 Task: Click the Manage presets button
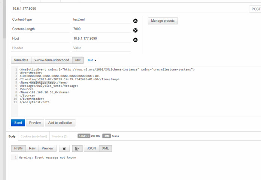163,21
